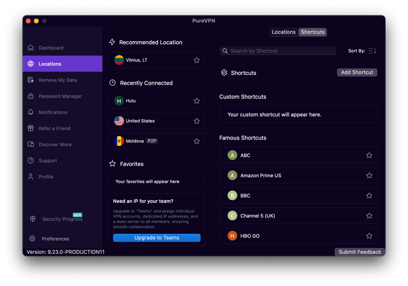Viewport: 408px width, 286px height.
Task: Click the search magnifier icon
Action: click(x=225, y=51)
